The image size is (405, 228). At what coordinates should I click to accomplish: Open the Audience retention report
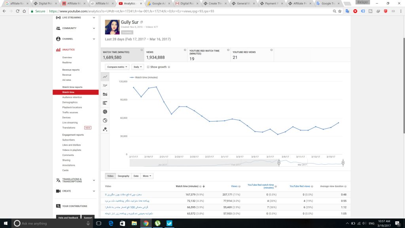point(72,97)
